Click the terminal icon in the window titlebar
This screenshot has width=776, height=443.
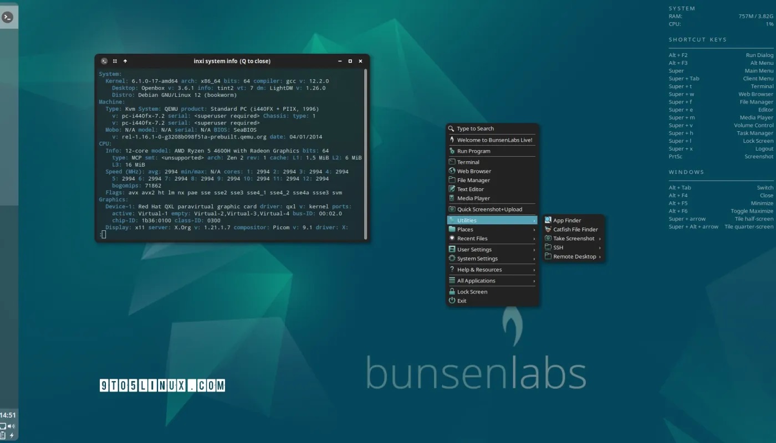pyautogui.click(x=104, y=61)
